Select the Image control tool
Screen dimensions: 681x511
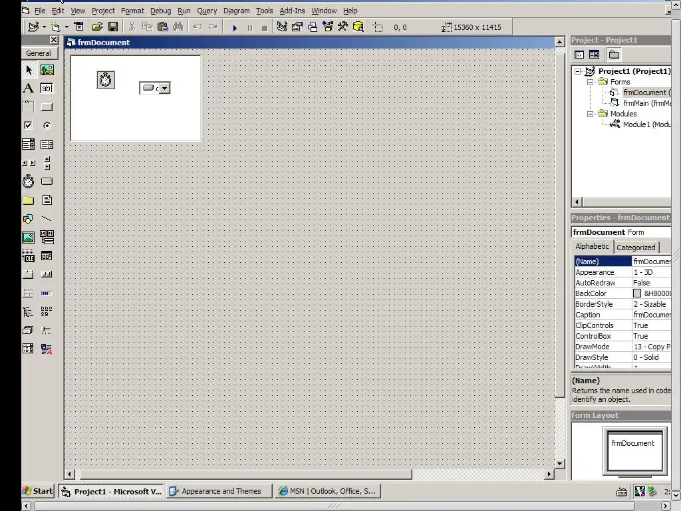click(x=29, y=238)
